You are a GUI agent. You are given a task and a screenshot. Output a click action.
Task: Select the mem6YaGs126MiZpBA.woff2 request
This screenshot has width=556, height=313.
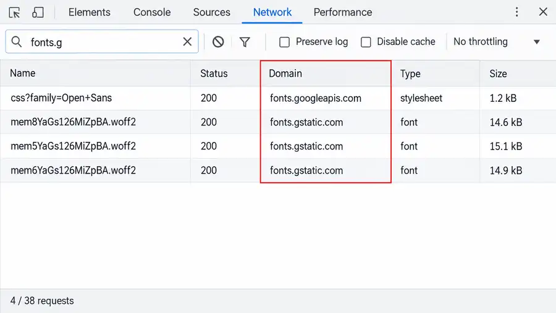(x=73, y=170)
